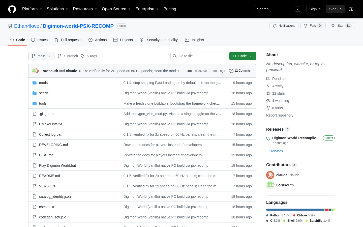Switch to the Actions tab
The height and width of the screenshot is (227, 363).
tap(98, 40)
